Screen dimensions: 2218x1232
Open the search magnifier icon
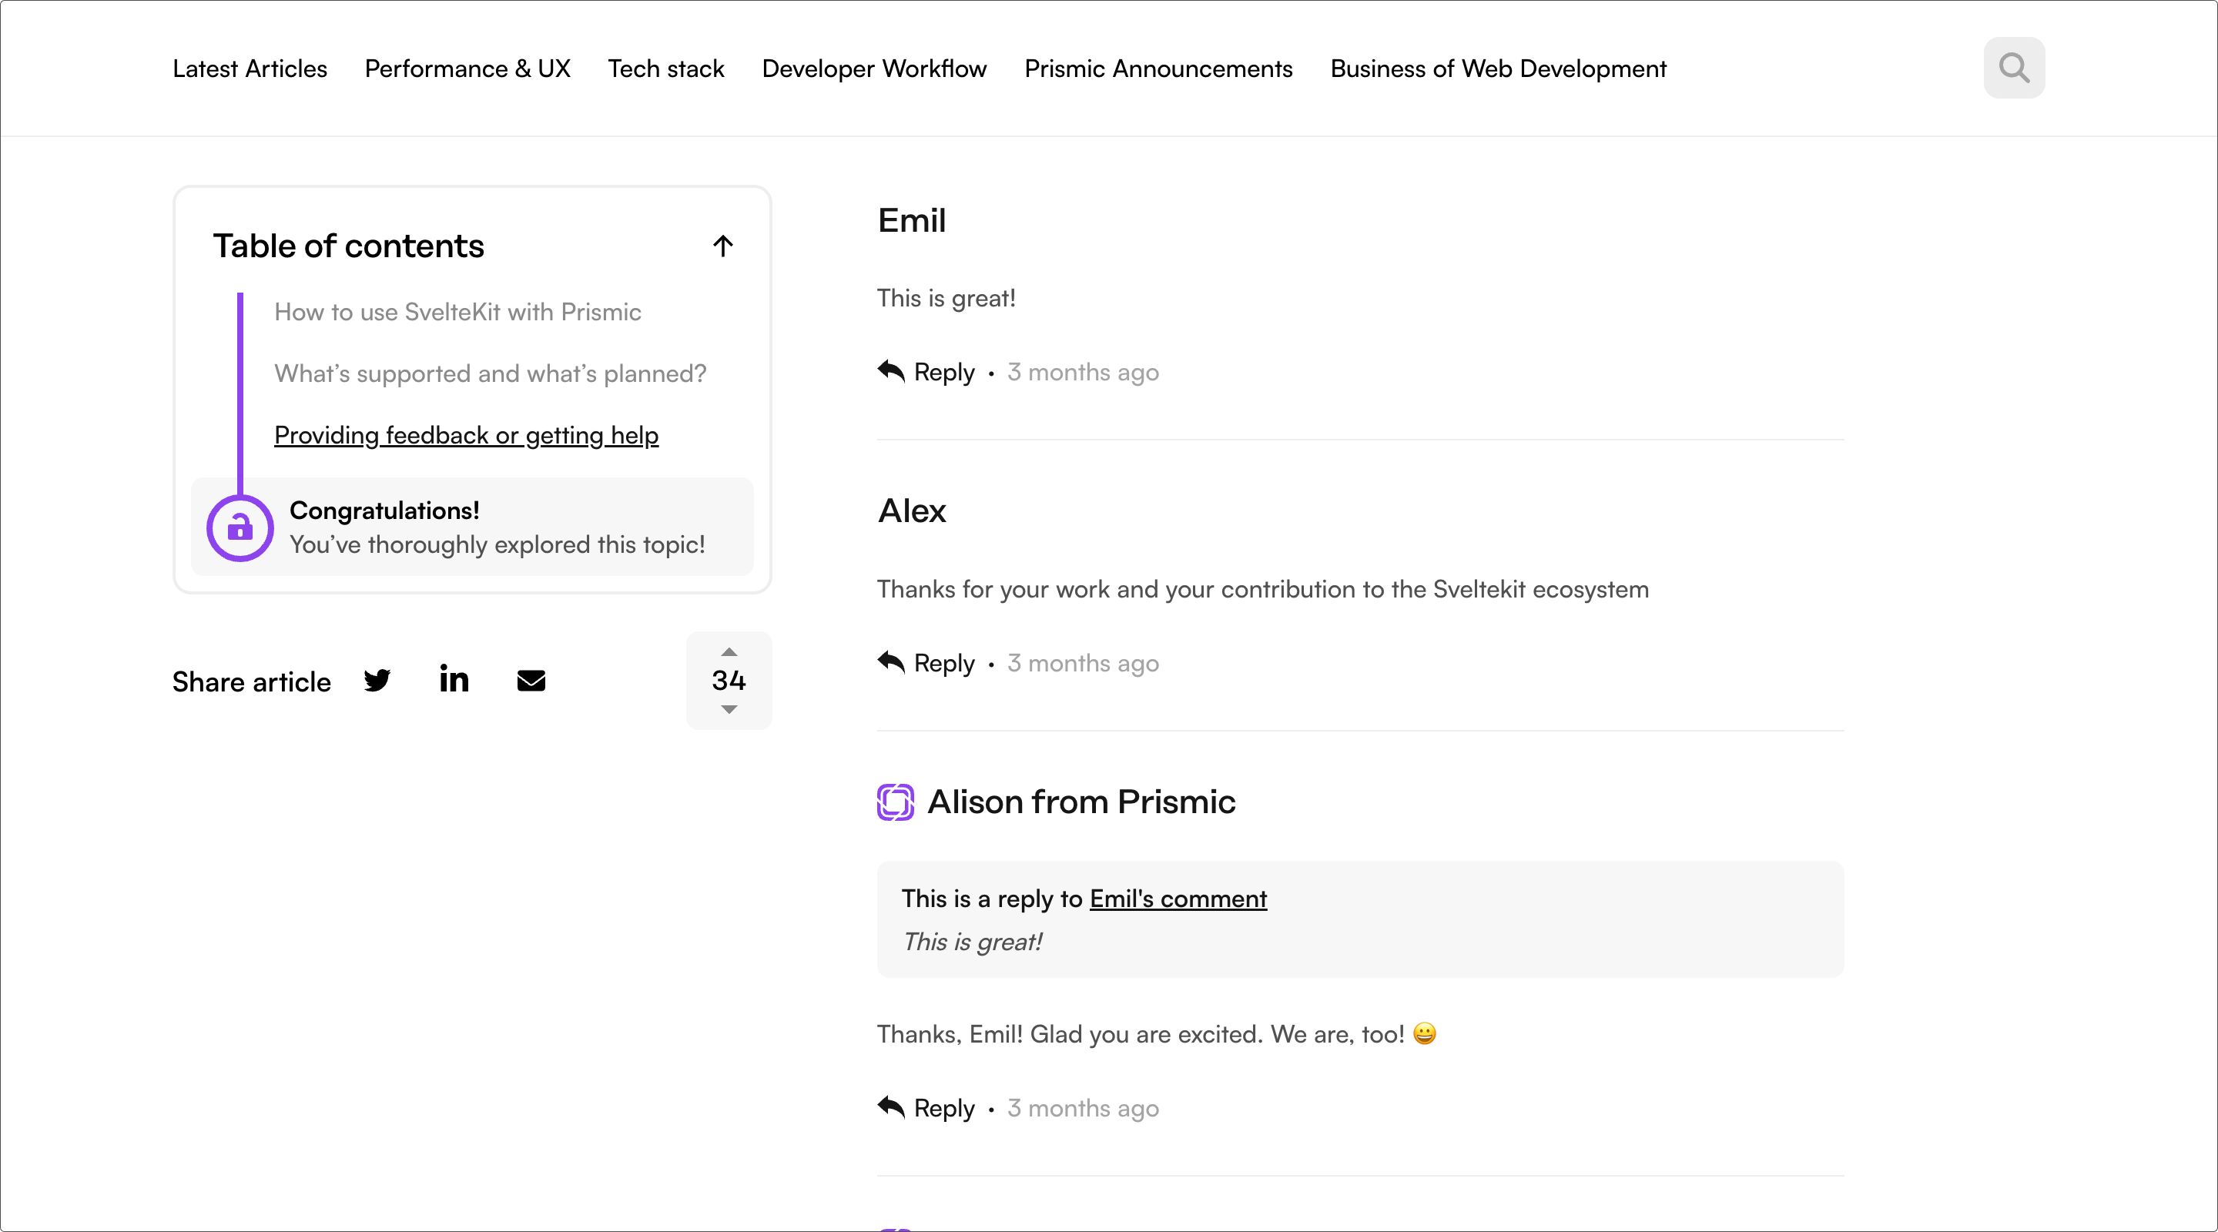(2013, 67)
